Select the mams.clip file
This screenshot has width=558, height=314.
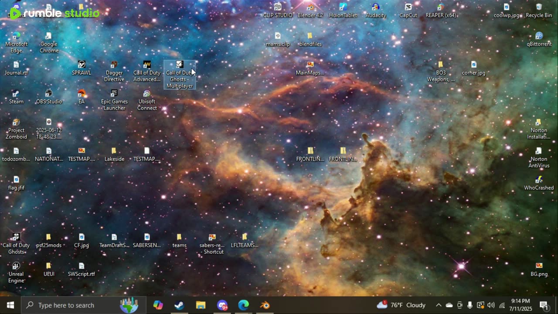(x=278, y=39)
